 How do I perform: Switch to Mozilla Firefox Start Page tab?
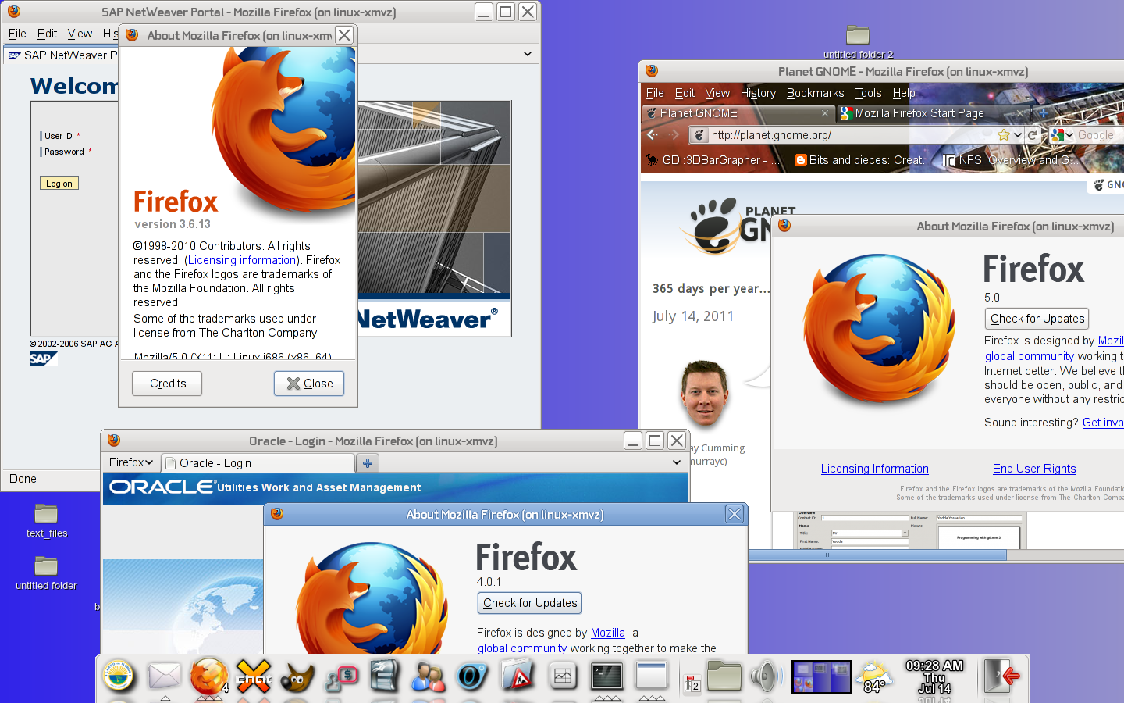pos(932,113)
